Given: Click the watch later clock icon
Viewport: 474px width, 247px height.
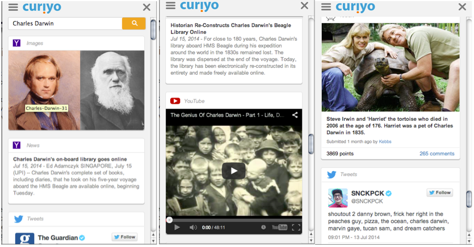Looking at the screenshot, I should (263, 227).
